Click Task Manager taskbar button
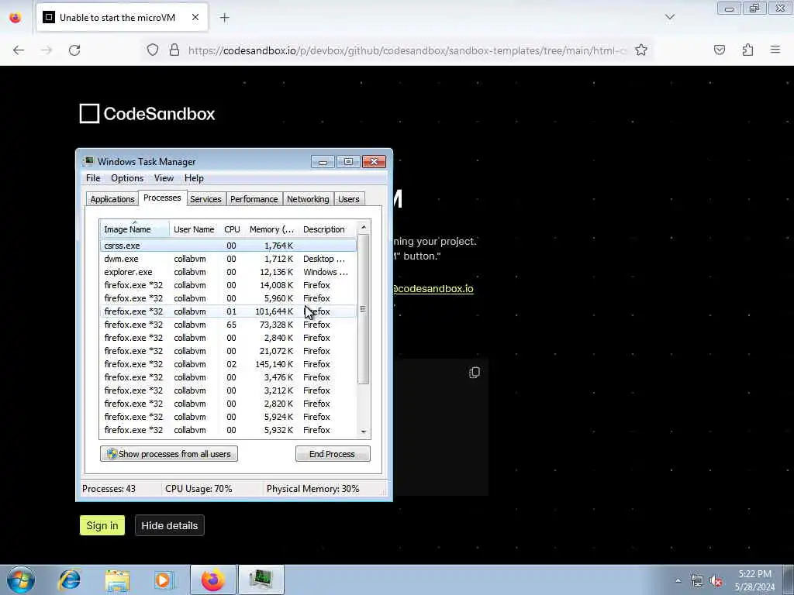Screen dimensions: 794x595 click(x=261, y=580)
